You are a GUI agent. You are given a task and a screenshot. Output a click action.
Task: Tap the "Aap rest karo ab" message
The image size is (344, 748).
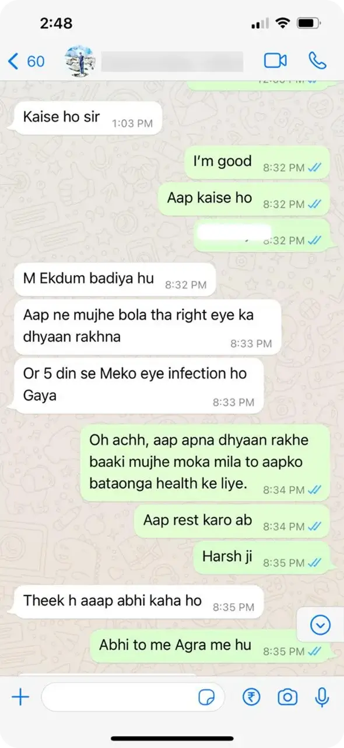pyautogui.click(x=232, y=522)
